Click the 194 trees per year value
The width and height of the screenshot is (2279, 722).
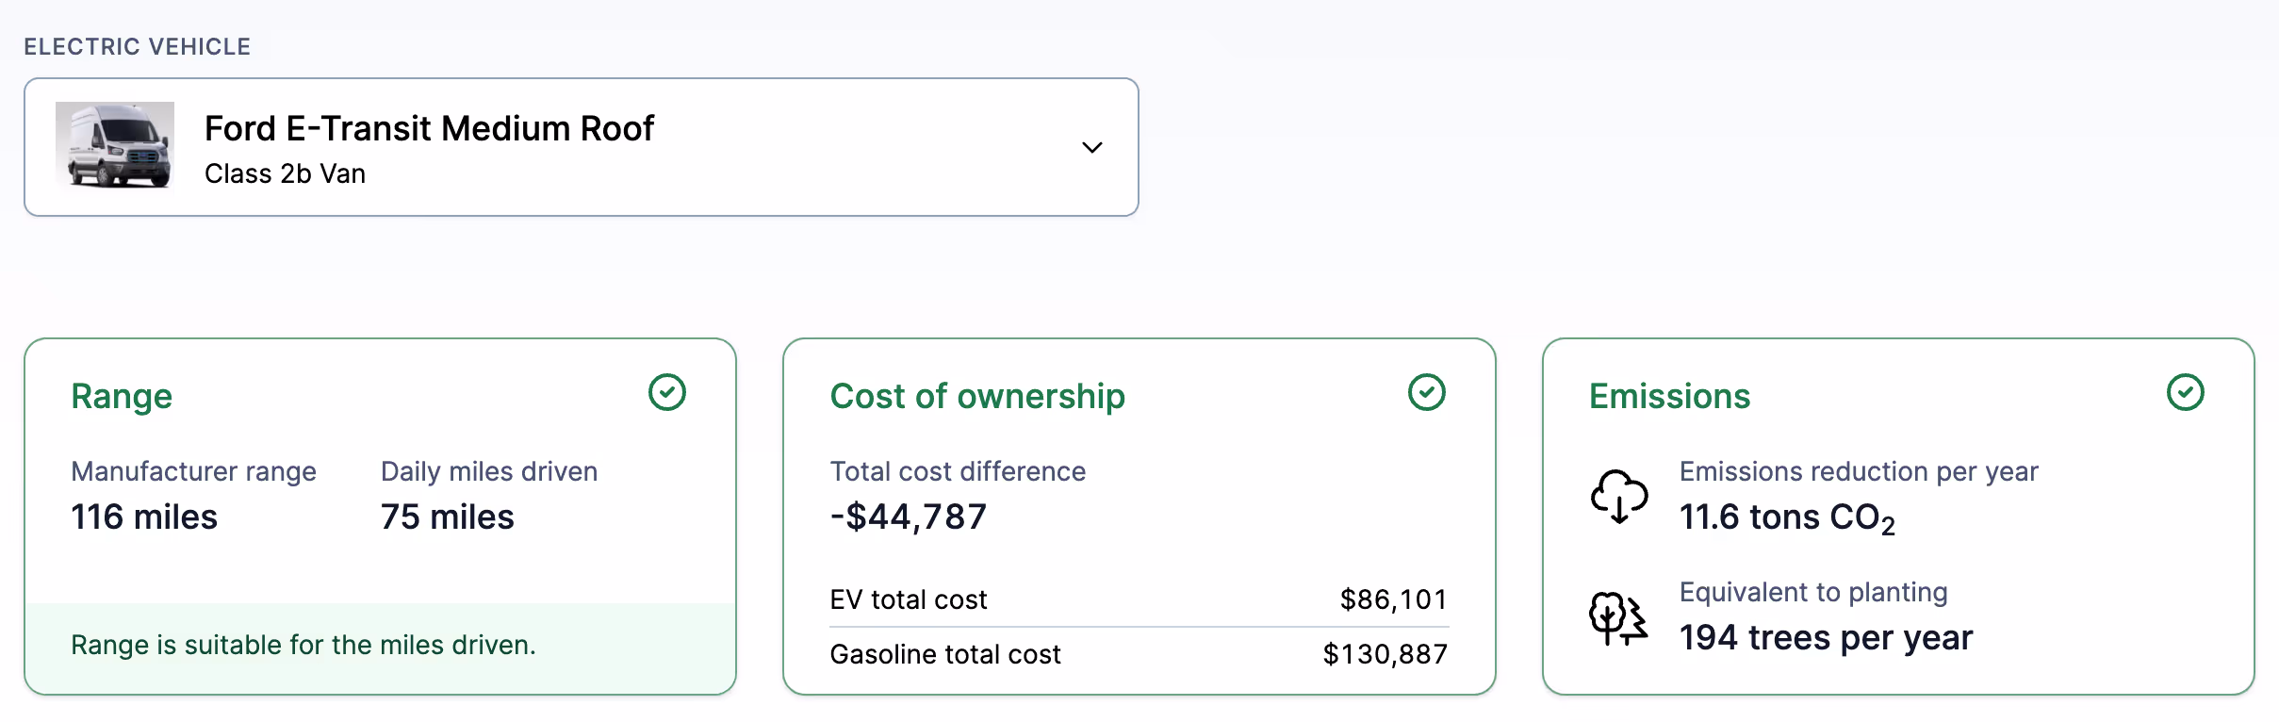(1826, 638)
